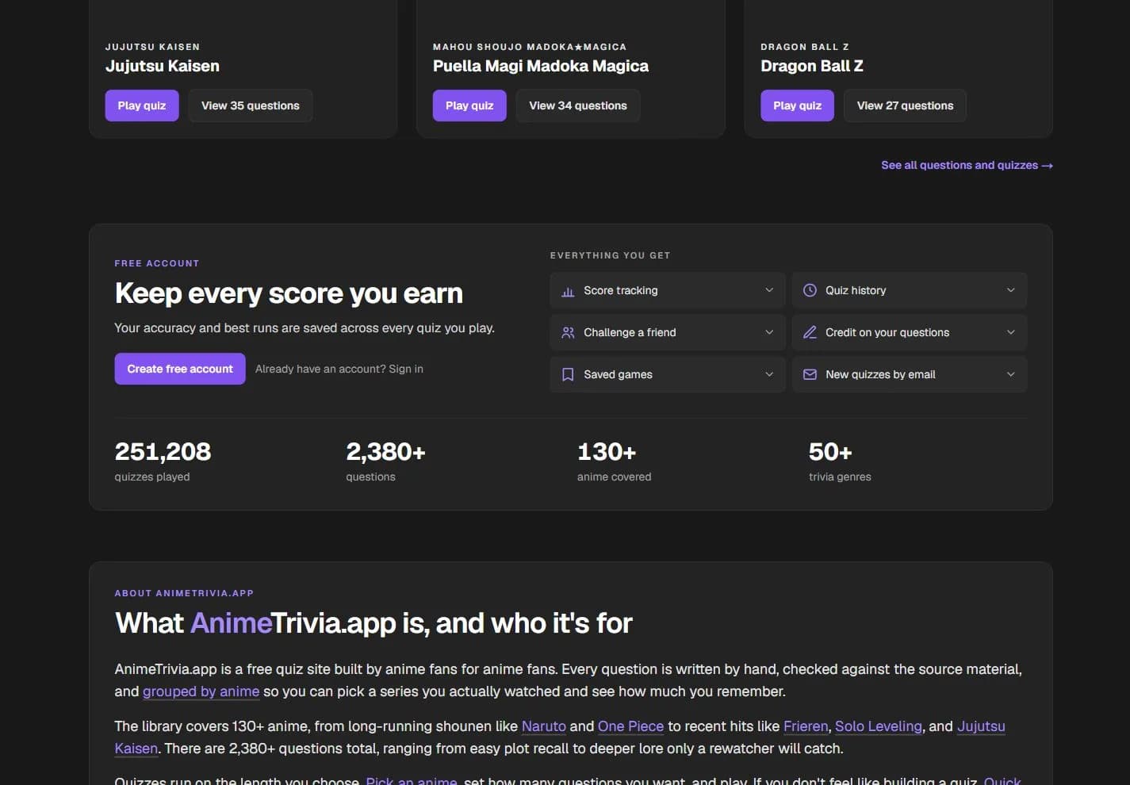Open the Frieren link
The height and width of the screenshot is (785, 1130).
click(806, 726)
